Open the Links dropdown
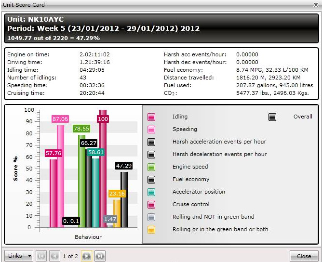 tap(19, 256)
